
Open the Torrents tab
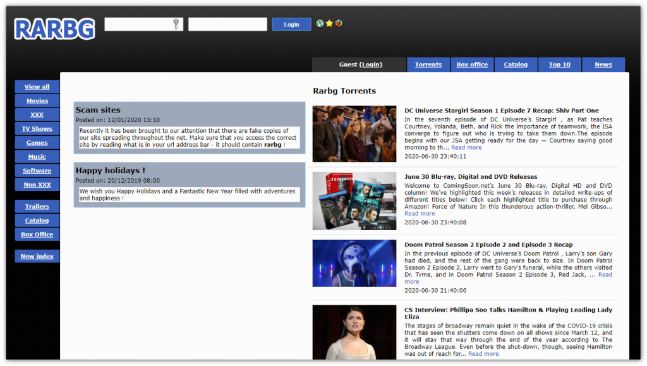pos(428,64)
